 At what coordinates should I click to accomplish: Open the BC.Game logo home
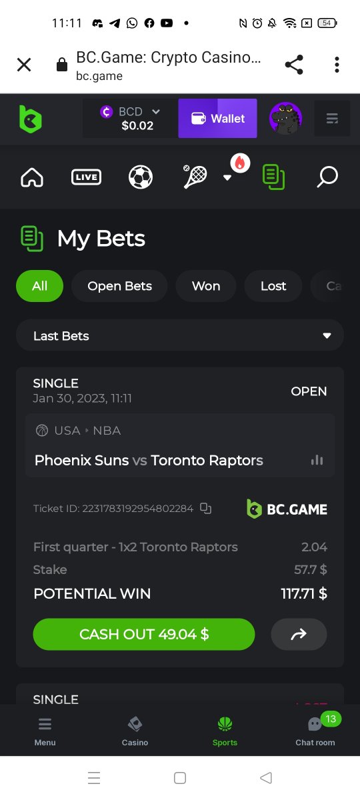30,119
